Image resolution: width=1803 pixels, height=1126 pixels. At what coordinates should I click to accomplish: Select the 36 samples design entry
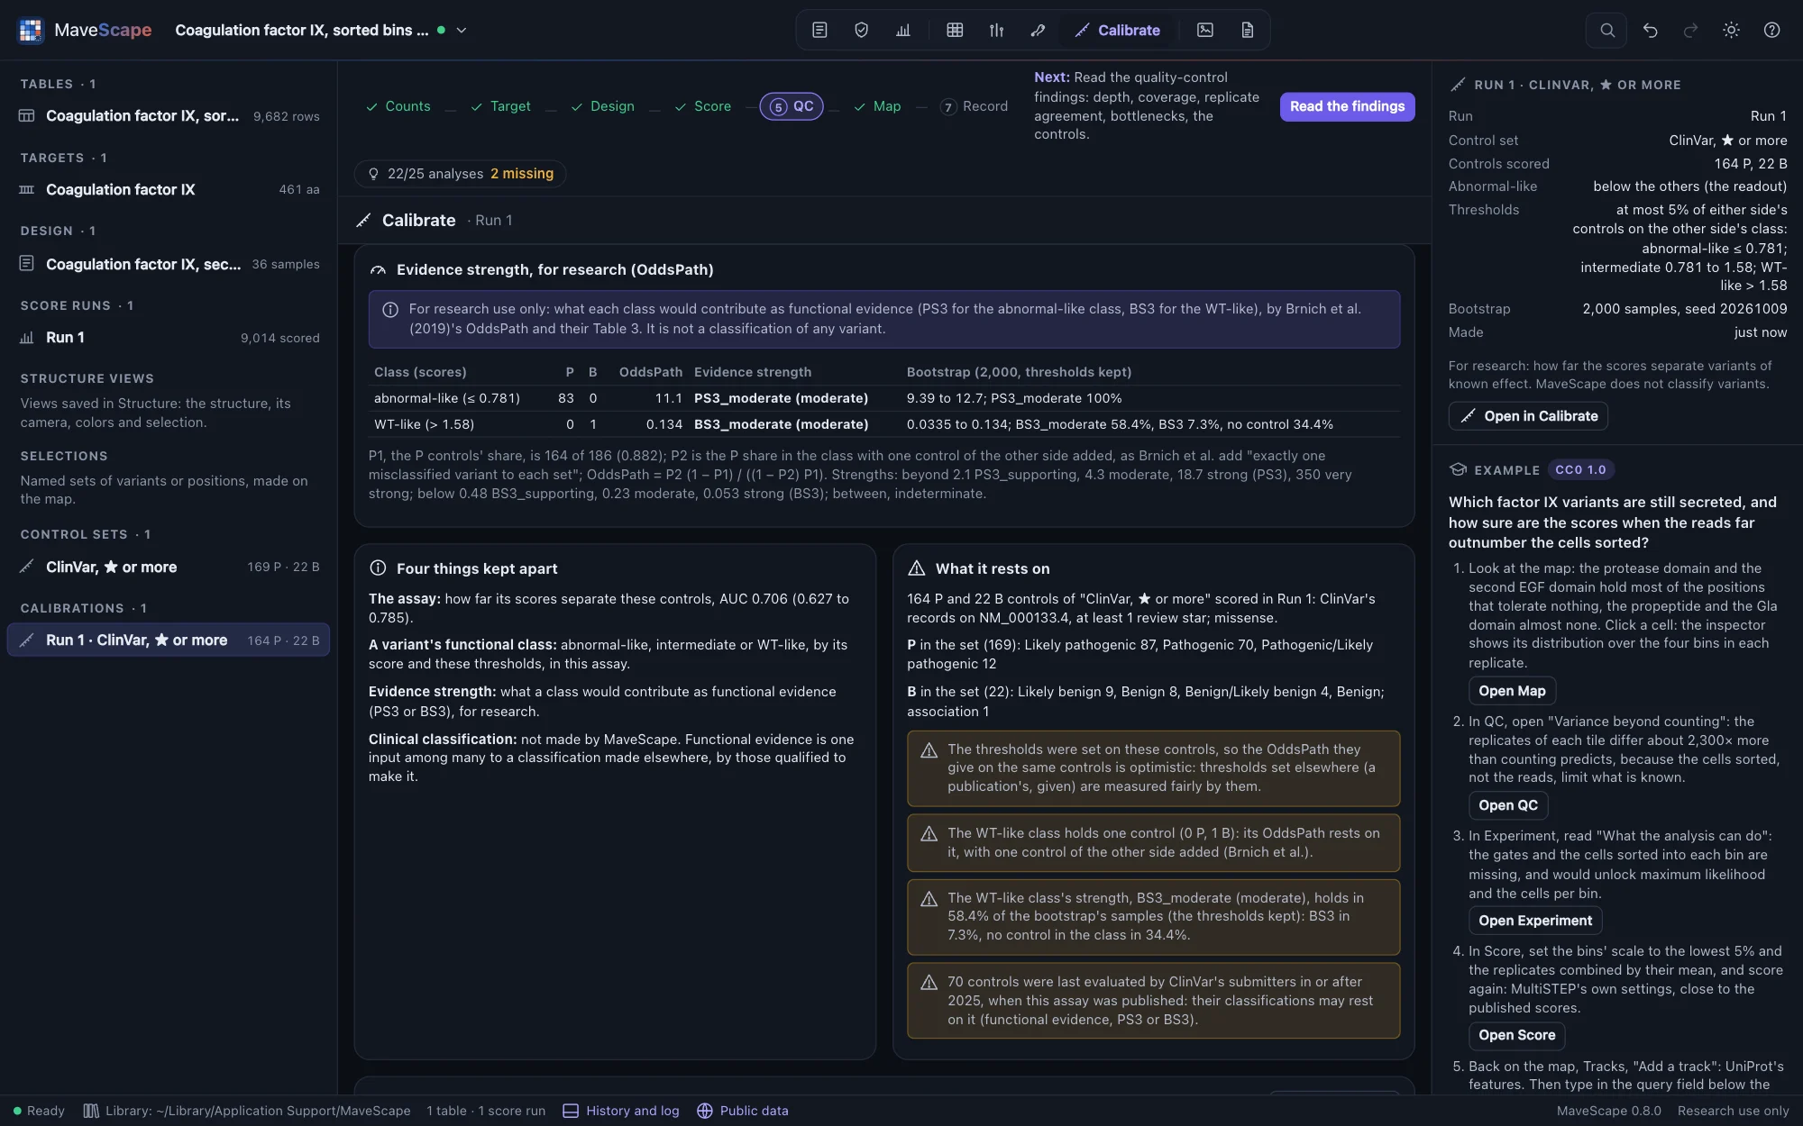[x=169, y=264]
